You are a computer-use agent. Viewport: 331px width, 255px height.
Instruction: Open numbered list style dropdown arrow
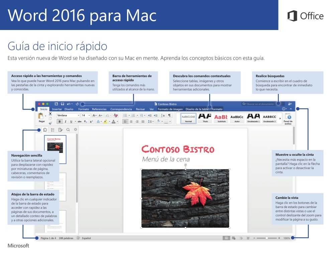(x=137, y=116)
